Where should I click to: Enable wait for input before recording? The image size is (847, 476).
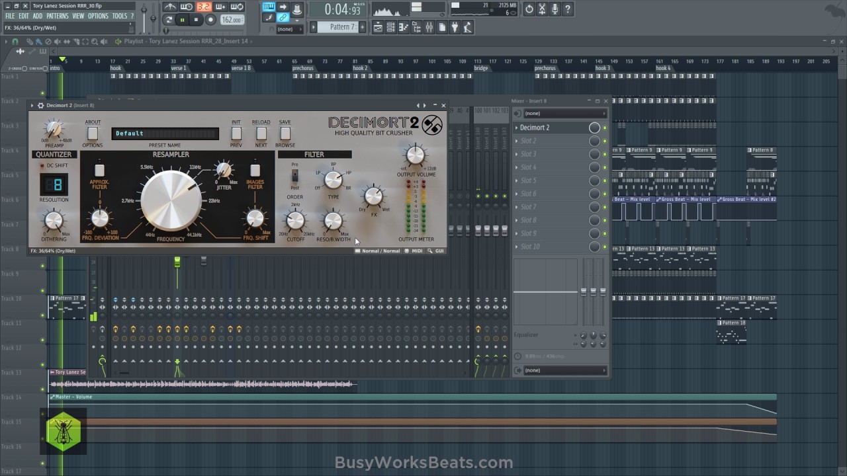pos(186,7)
